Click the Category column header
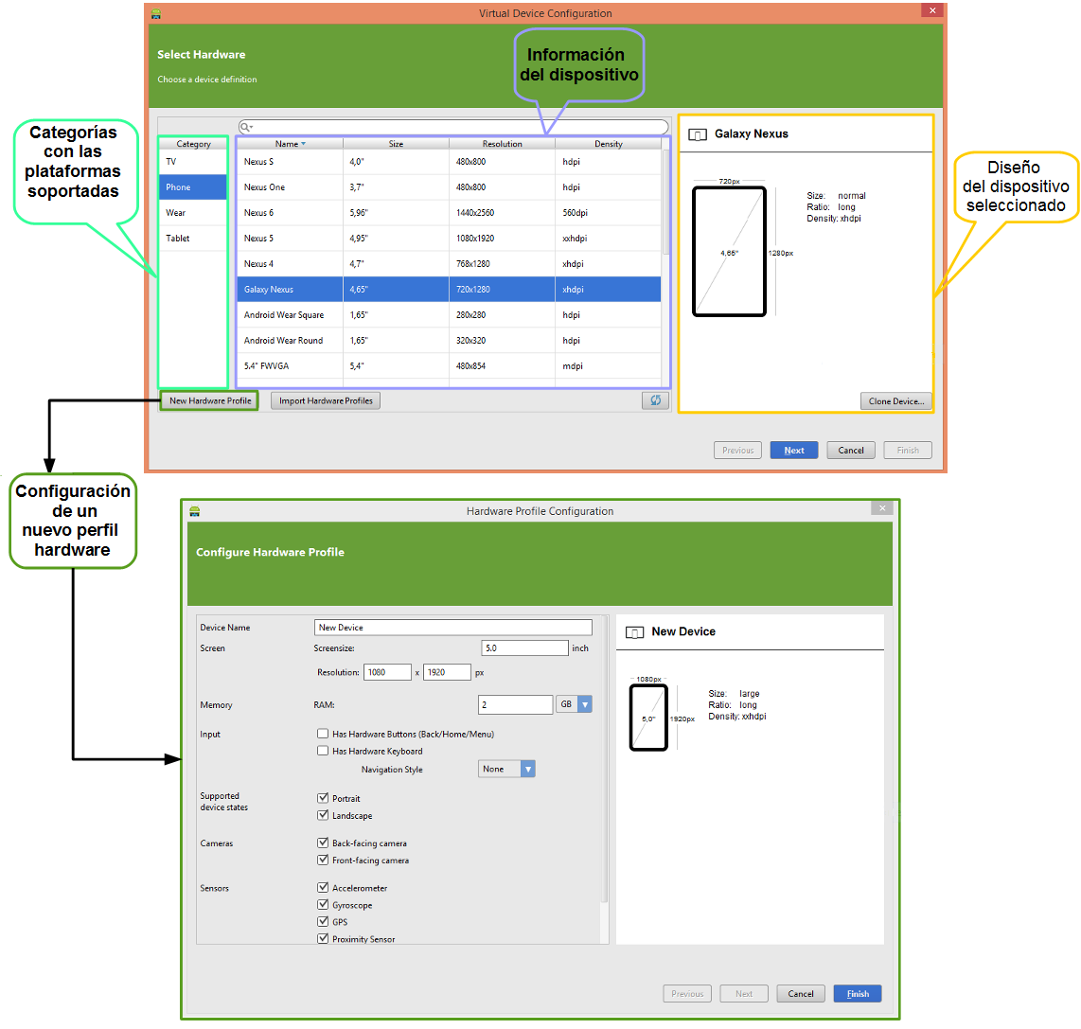The height and width of the screenshot is (1029, 1081). [193, 144]
